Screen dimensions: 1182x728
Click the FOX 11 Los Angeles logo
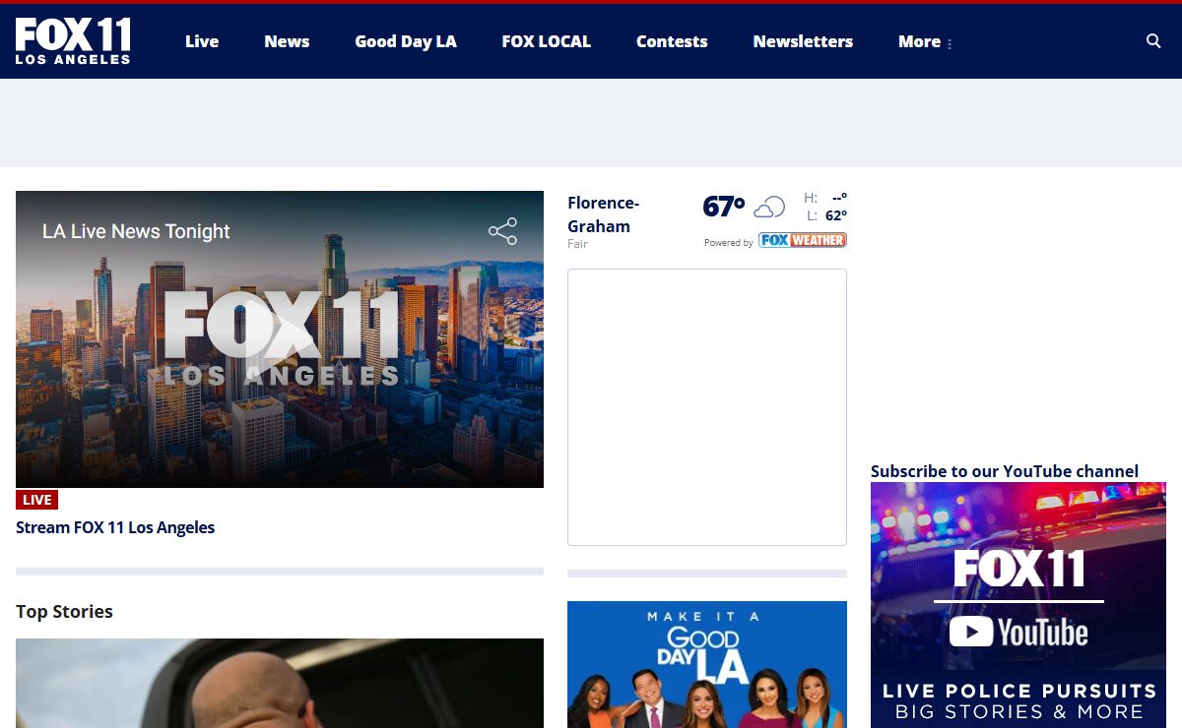tap(73, 41)
